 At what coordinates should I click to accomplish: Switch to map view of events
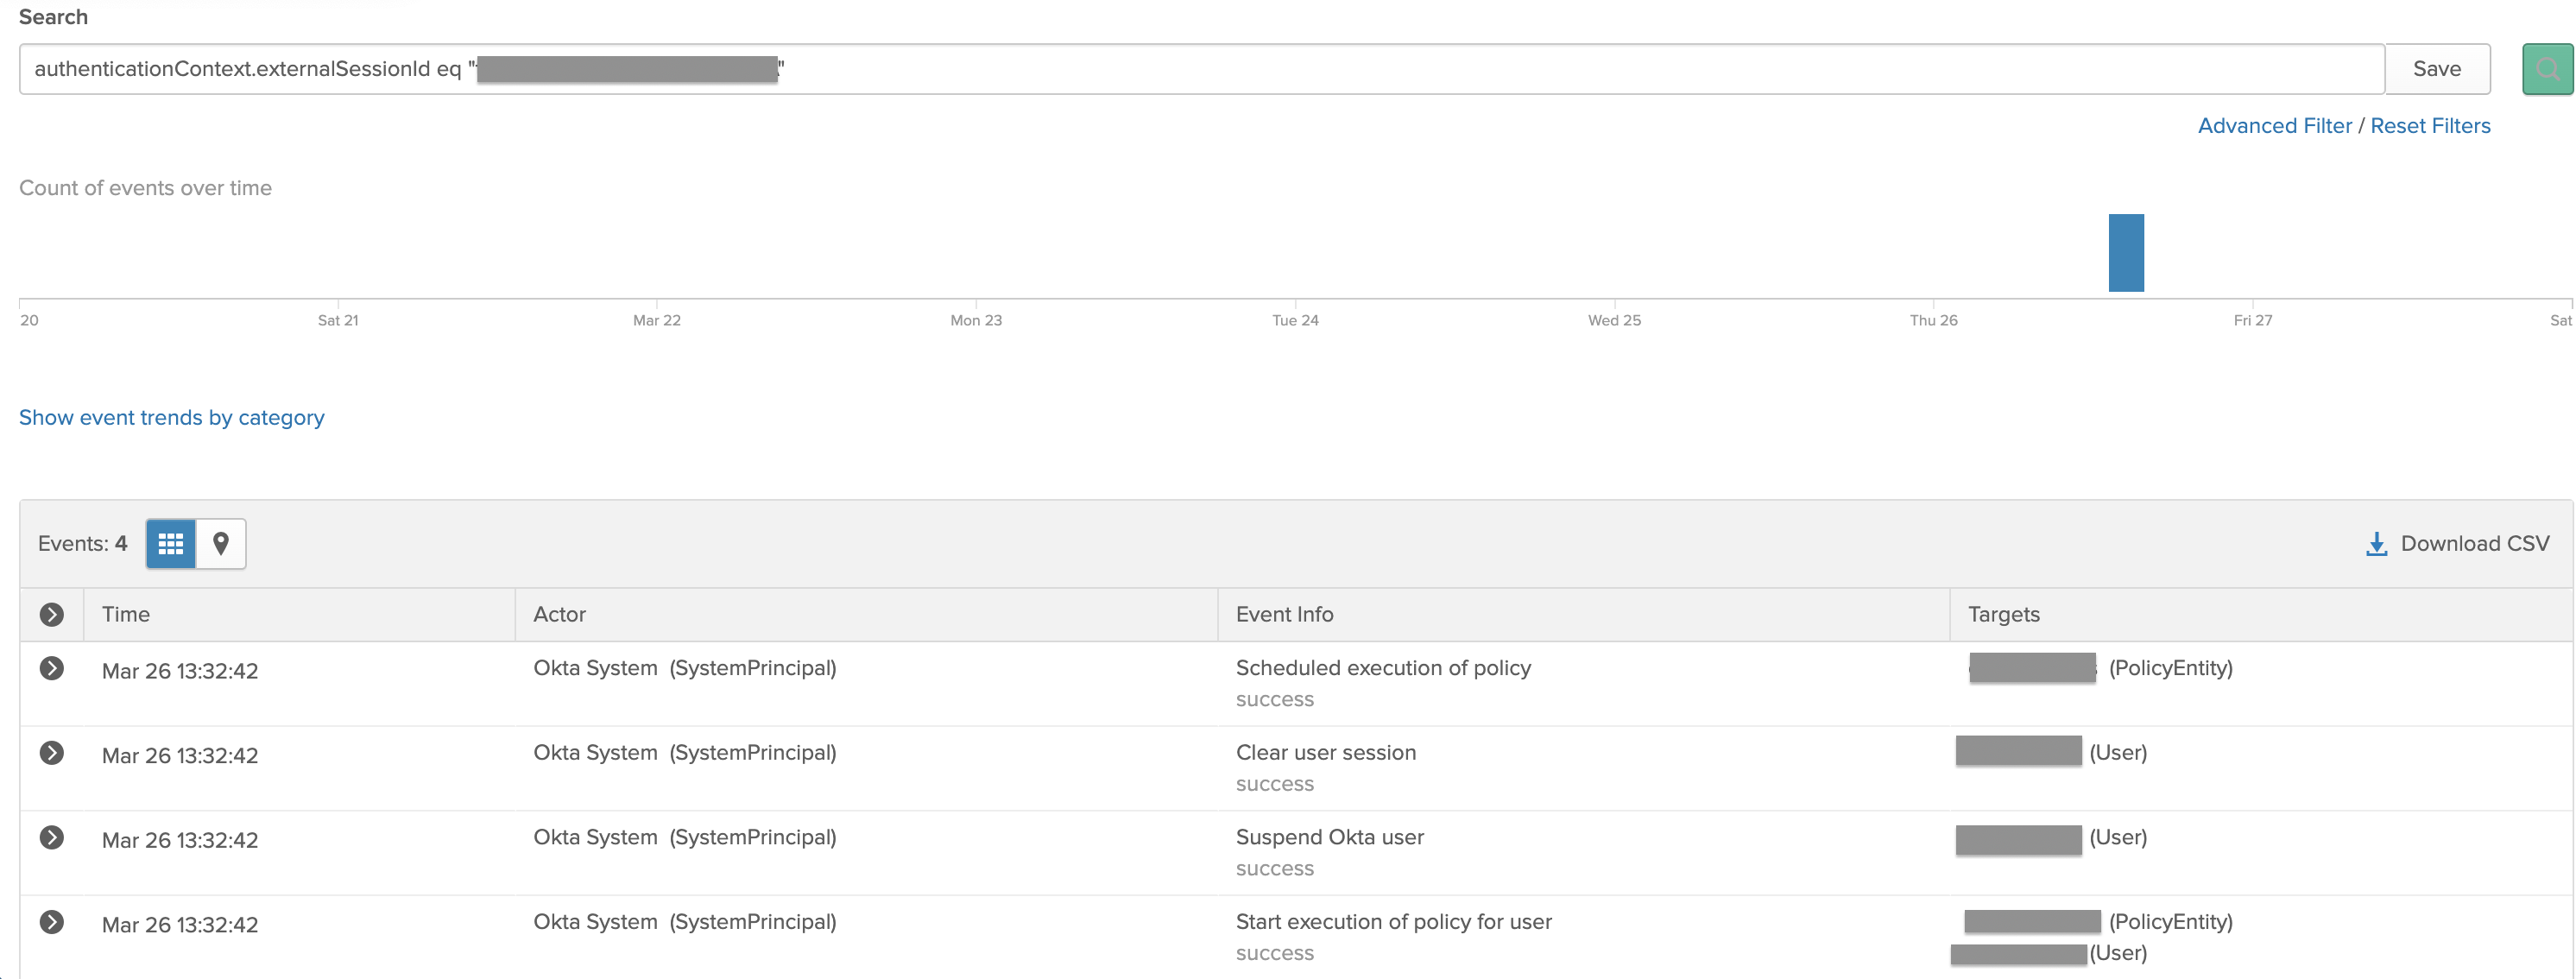pos(221,543)
